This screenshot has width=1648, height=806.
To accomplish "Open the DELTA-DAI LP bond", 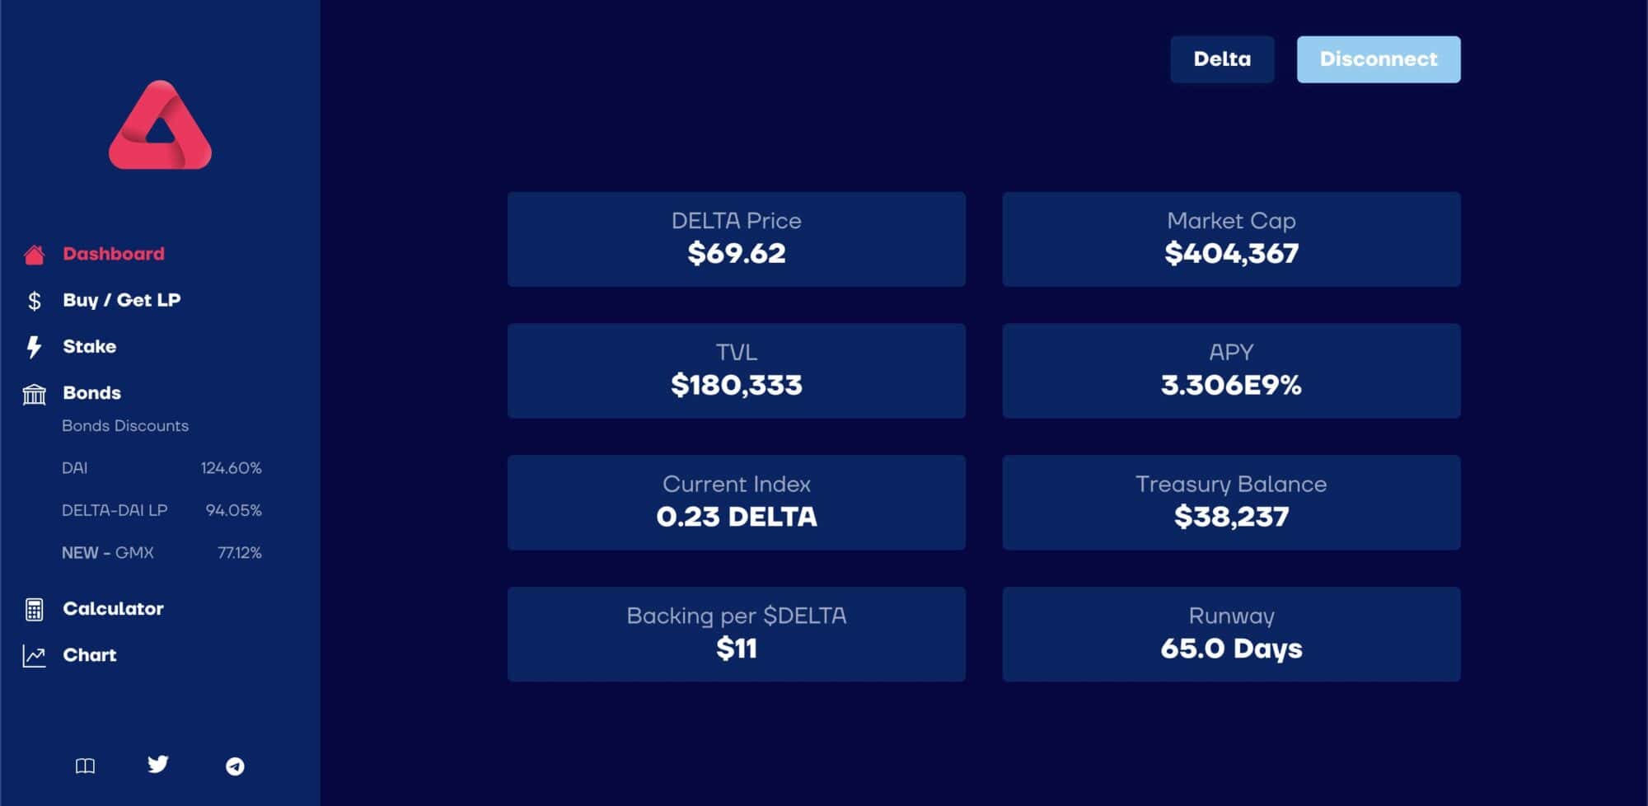I will click(162, 510).
